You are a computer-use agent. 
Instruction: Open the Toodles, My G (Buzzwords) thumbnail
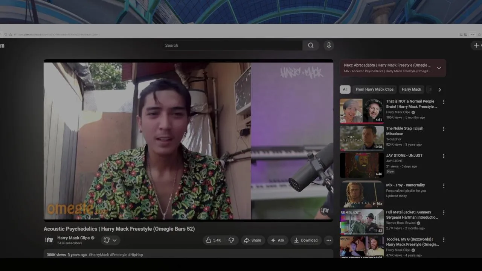362,247
